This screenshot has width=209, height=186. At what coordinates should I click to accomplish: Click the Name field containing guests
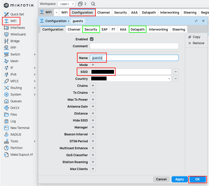[x=134, y=58]
